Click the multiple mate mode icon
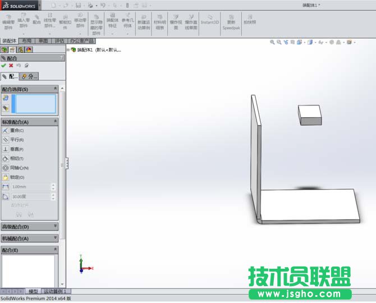 click(x=6, y=108)
